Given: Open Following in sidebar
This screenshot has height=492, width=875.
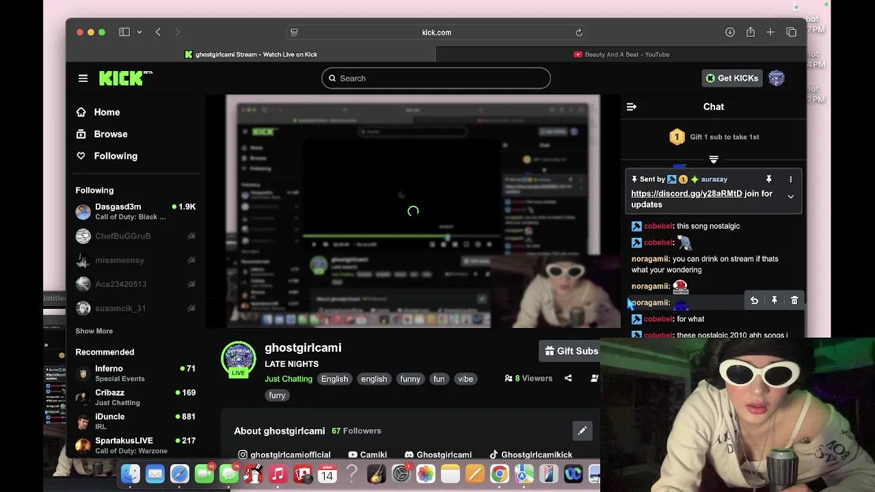Looking at the screenshot, I should click(x=116, y=156).
